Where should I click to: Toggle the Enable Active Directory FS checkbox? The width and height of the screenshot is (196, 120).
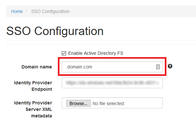coord(64,53)
